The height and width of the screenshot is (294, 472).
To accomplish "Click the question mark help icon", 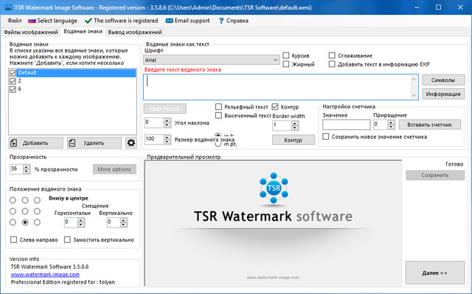I will pos(221,21).
